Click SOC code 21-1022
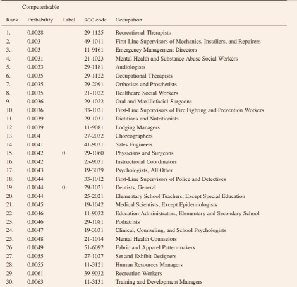 click(x=94, y=93)
